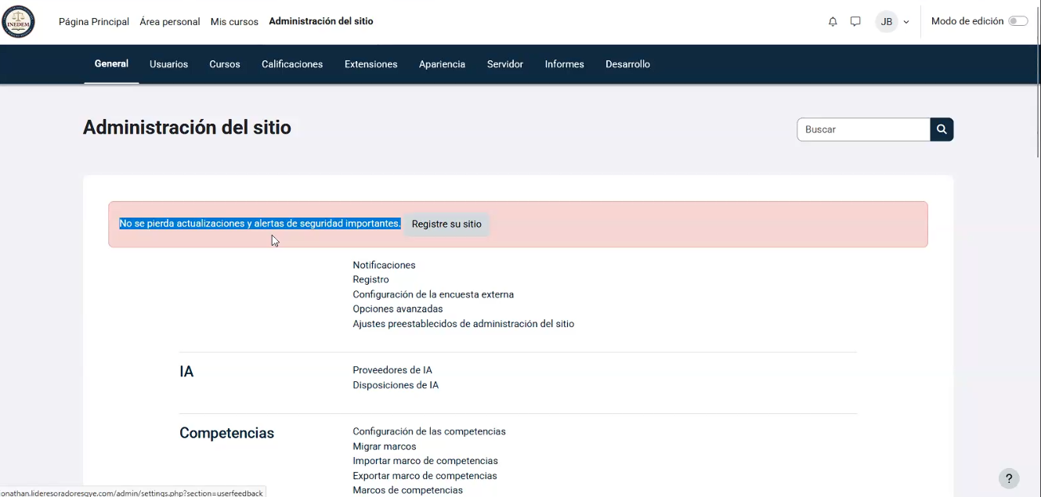Image resolution: width=1041 pixels, height=497 pixels.
Task: Open the Notificaciones link
Action: (x=384, y=265)
